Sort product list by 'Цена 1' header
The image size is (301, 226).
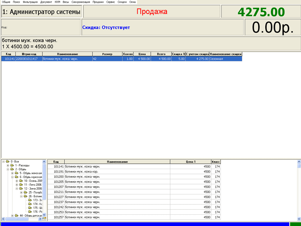[190, 162]
